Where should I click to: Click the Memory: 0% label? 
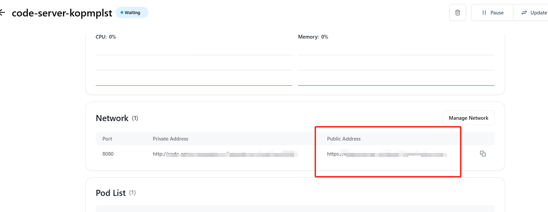coord(313,37)
